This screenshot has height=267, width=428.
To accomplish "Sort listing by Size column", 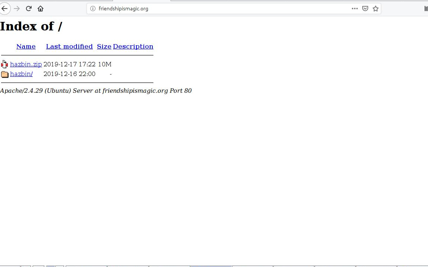I will 104,46.
